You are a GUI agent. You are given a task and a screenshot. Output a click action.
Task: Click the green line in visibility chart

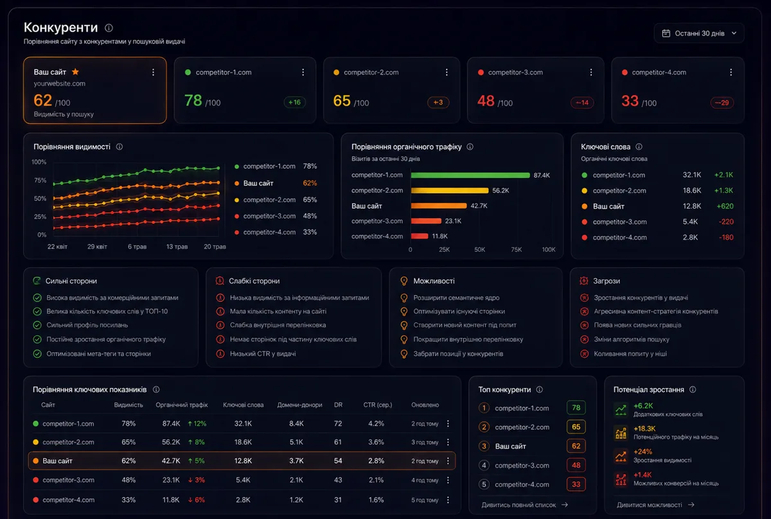pyautogui.click(x=137, y=174)
